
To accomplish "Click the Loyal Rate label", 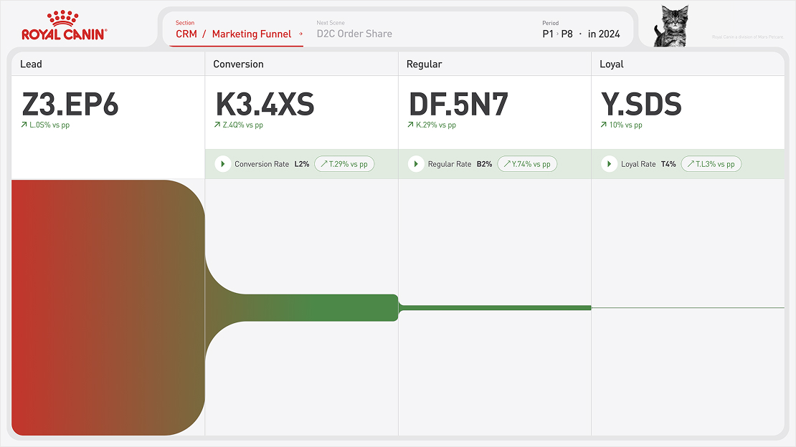I will point(638,164).
